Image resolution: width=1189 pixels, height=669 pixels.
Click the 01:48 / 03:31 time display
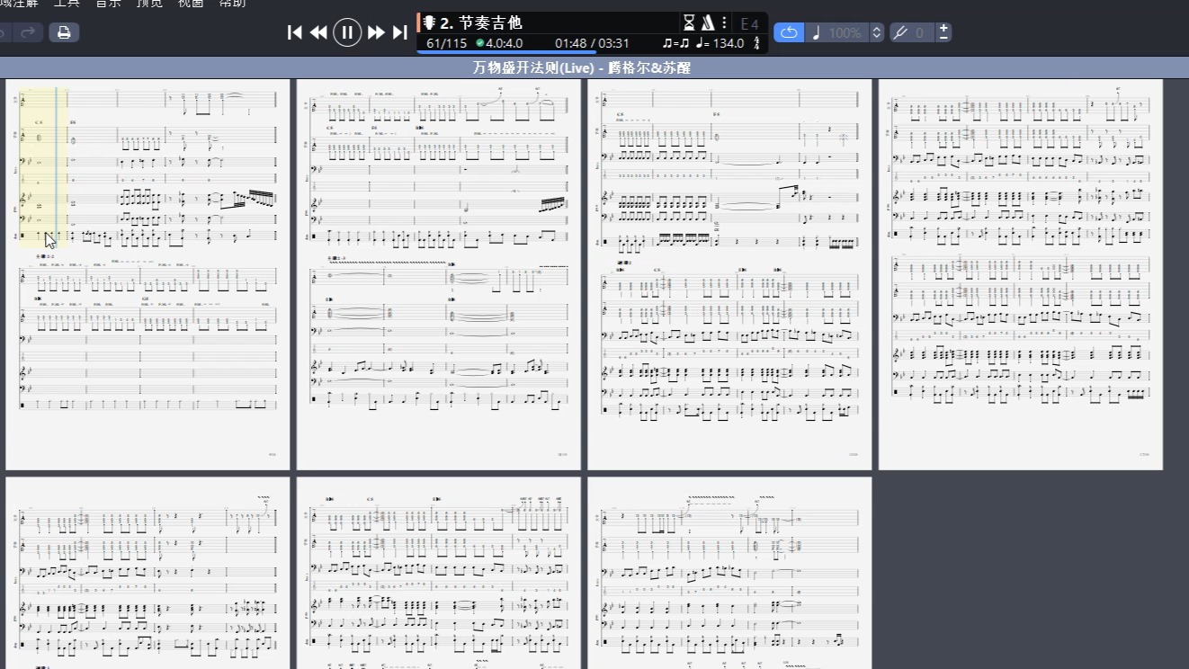(x=592, y=43)
